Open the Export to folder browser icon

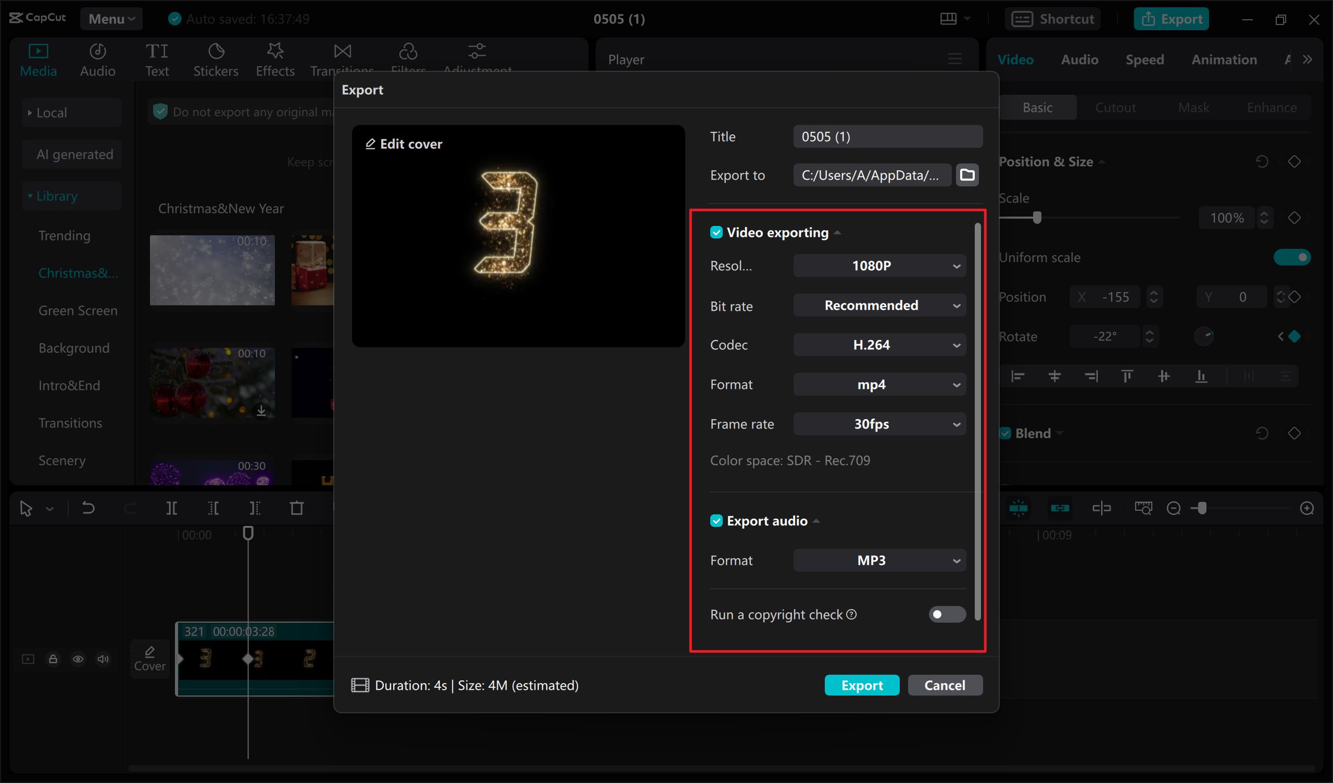pos(967,174)
